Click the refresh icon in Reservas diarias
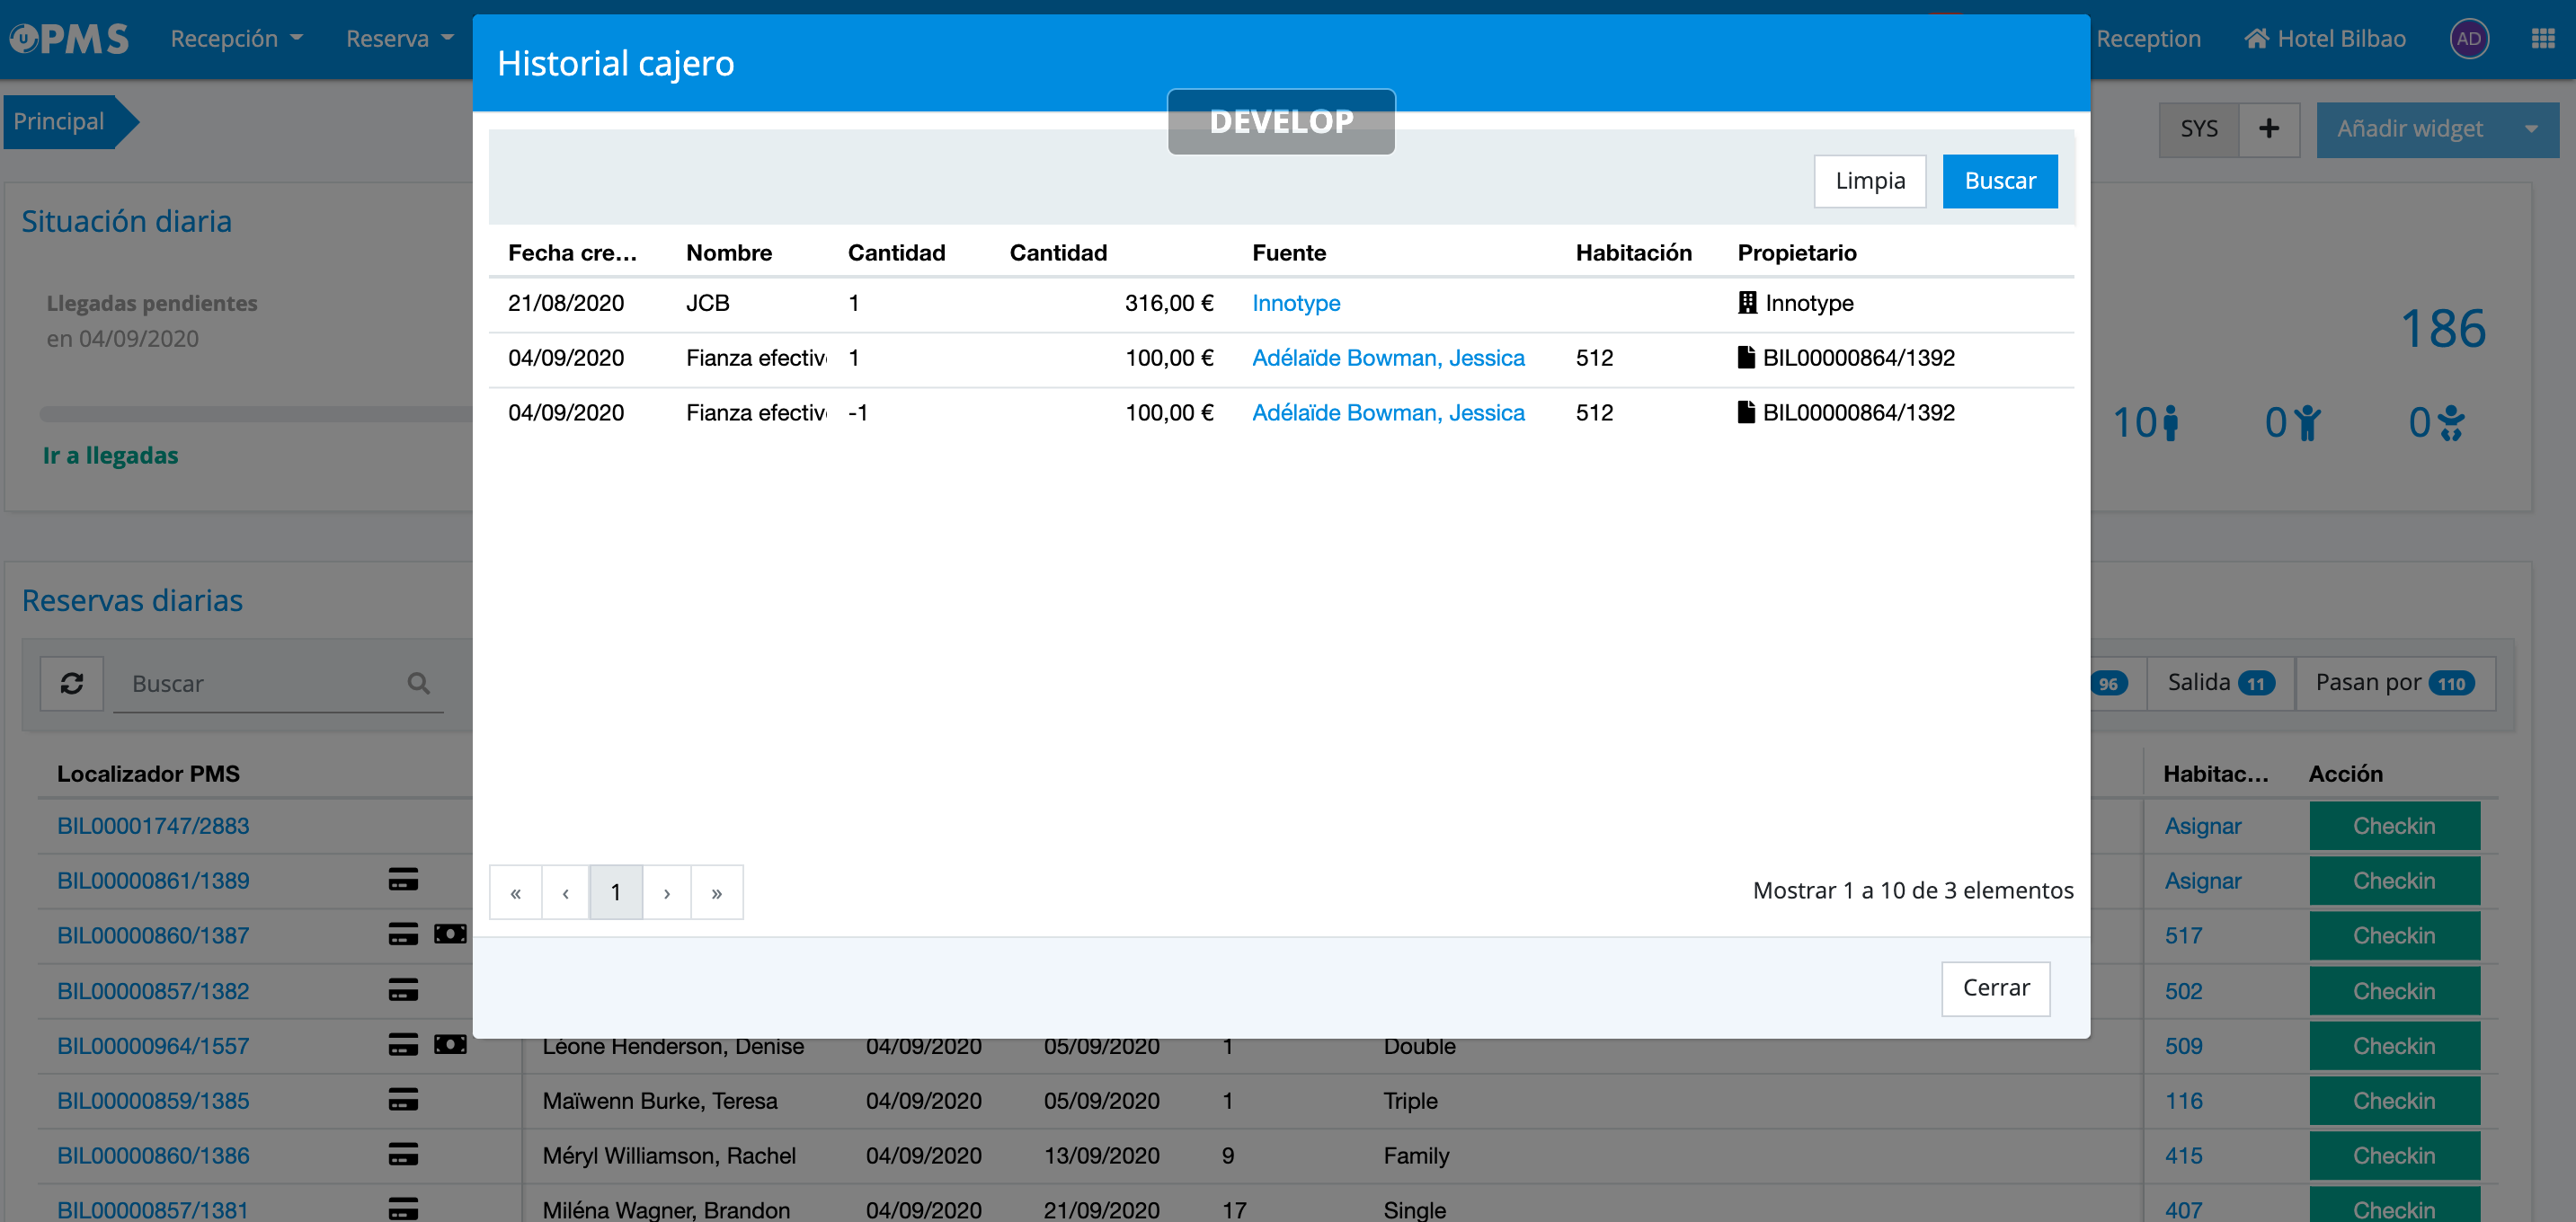Image resolution: width=2576 pixels, height=1222 pixels. pyautogui.click(x=71, y=683)
